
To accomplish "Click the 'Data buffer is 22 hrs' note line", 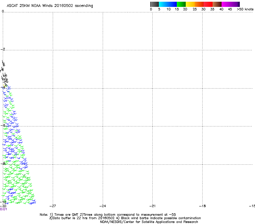I will tap(125, 218).
